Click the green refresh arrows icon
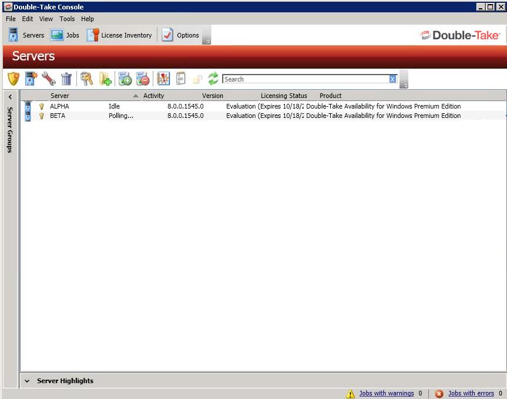 pos(213,79)
